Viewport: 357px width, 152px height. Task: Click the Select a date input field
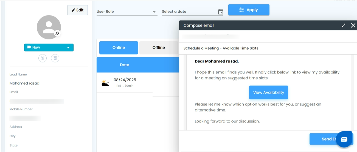[189, 12]
